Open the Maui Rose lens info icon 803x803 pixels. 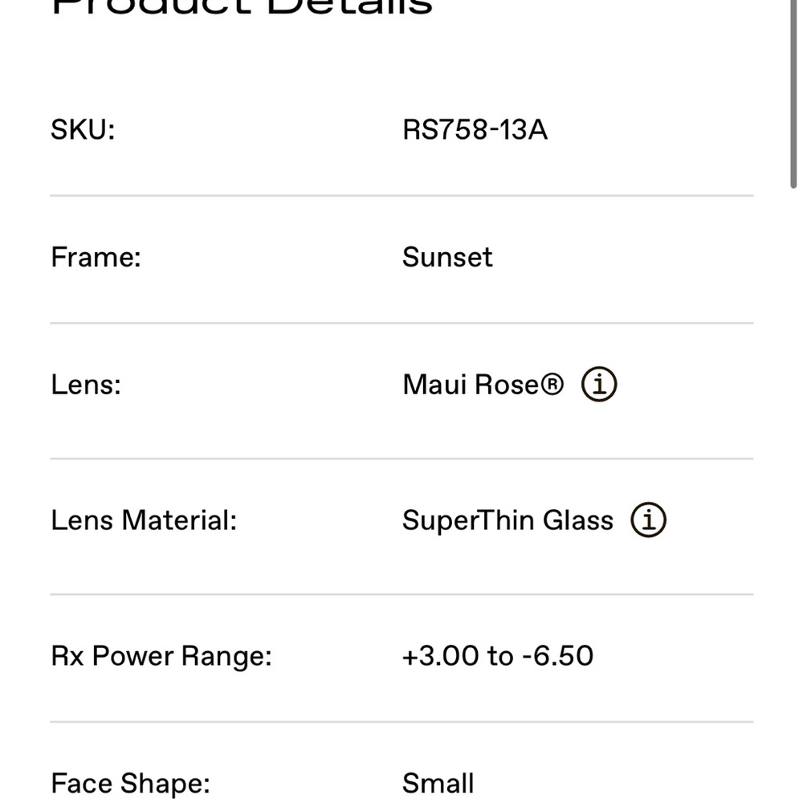tap(599, 384)
